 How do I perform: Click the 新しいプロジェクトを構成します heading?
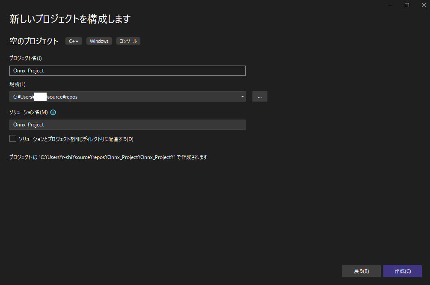70,19
